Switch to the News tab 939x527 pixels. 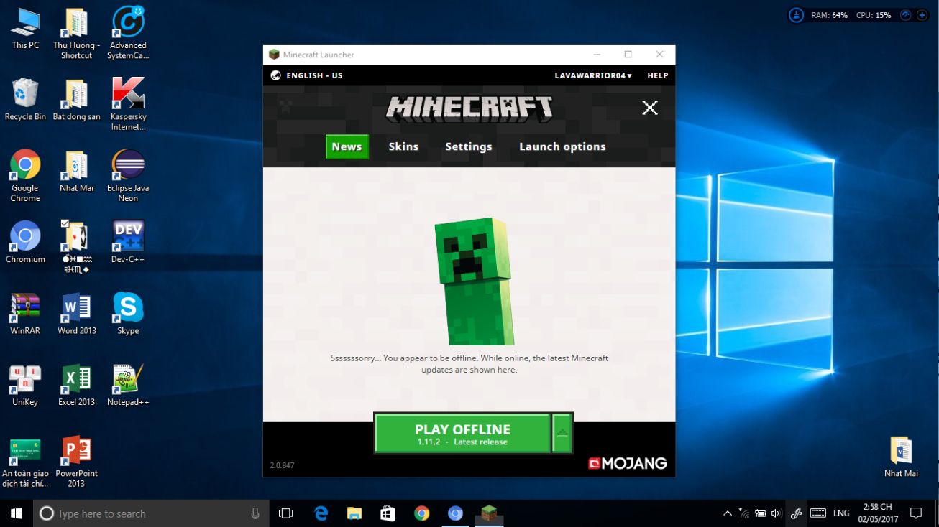[x=347, y=146]
